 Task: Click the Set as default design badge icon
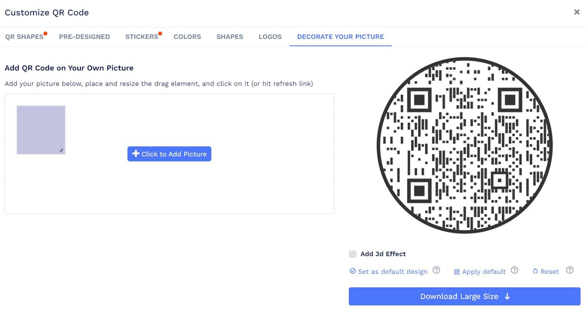[353, 271]
